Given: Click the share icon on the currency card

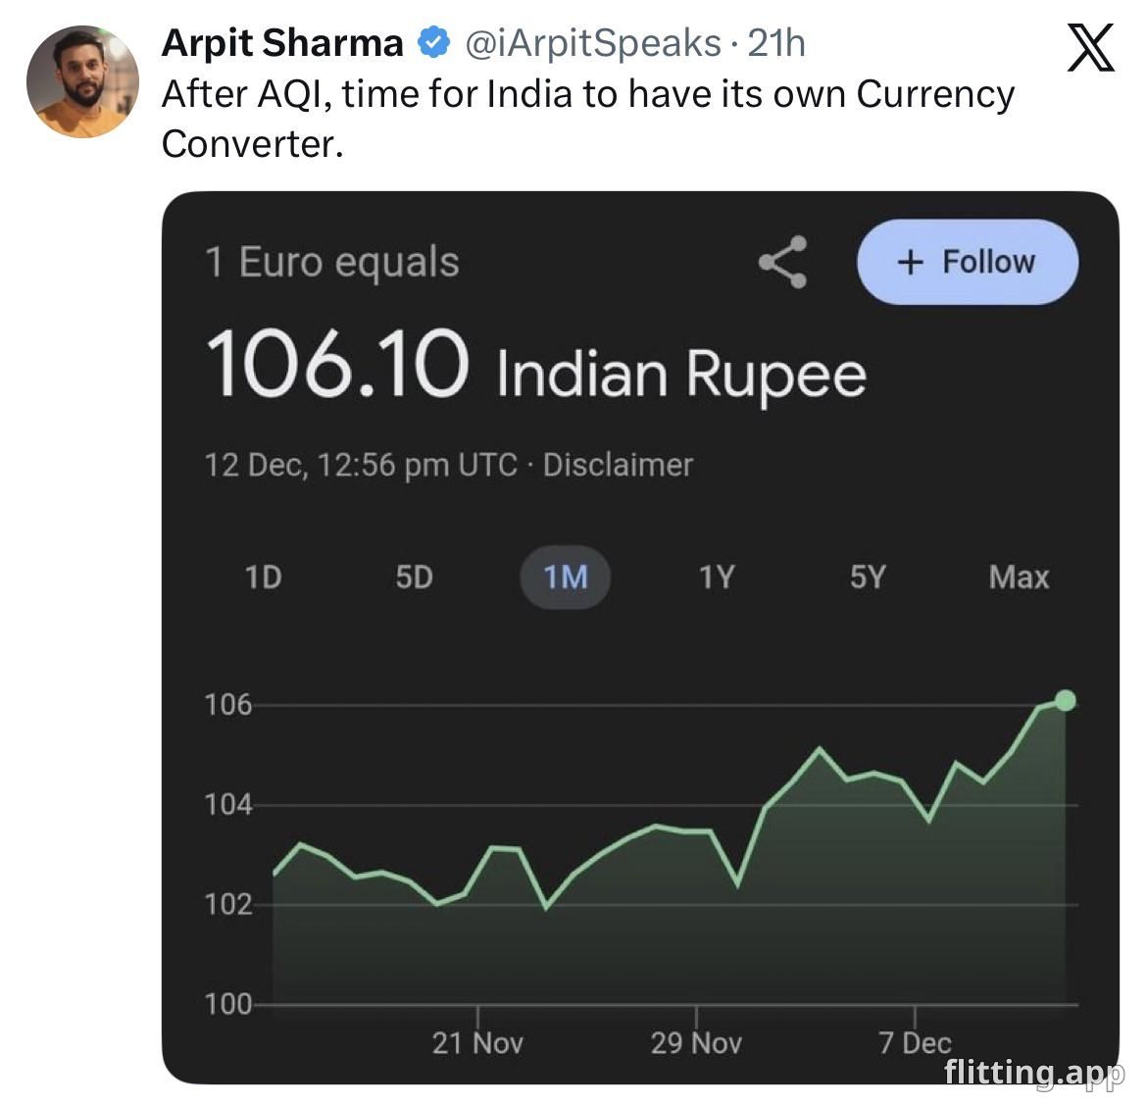Looking at the screenshot, I should coord(781,262).
